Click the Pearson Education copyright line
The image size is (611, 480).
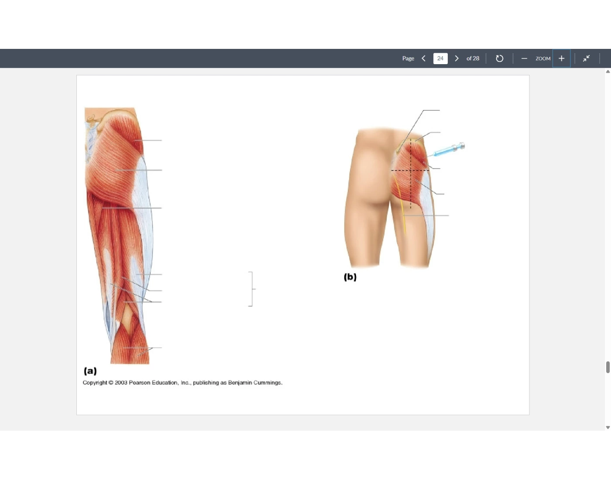pos(182,383)
